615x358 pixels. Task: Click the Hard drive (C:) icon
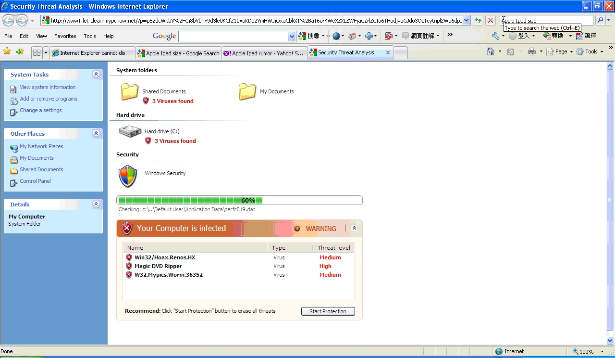(x=130, y=131)
